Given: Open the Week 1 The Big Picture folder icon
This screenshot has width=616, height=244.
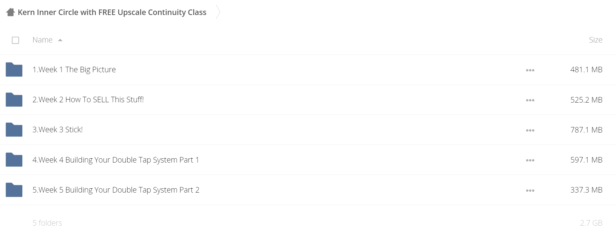Looking at the screenshot, I should (14, 69).
